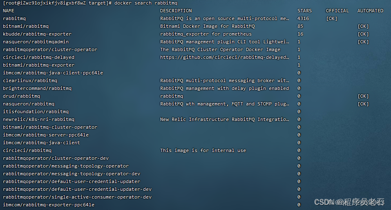This screenshot has width=391, height=210.
Task: Select 'rabbitmqoperator/cluster-operator-dev' image name
Action: pyautogui.click(x=56, y=158)
